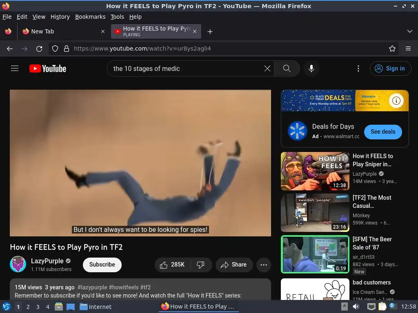Click the #tf2 hashtag

146,287
